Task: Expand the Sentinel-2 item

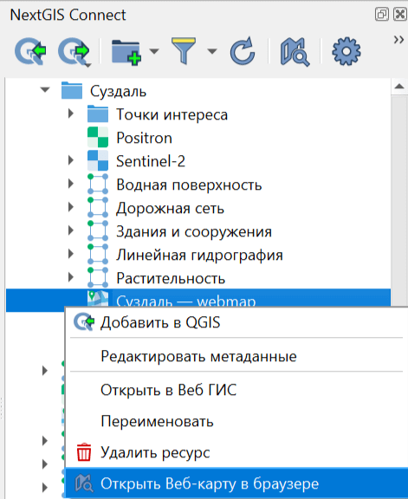Action: click(71, 160)
